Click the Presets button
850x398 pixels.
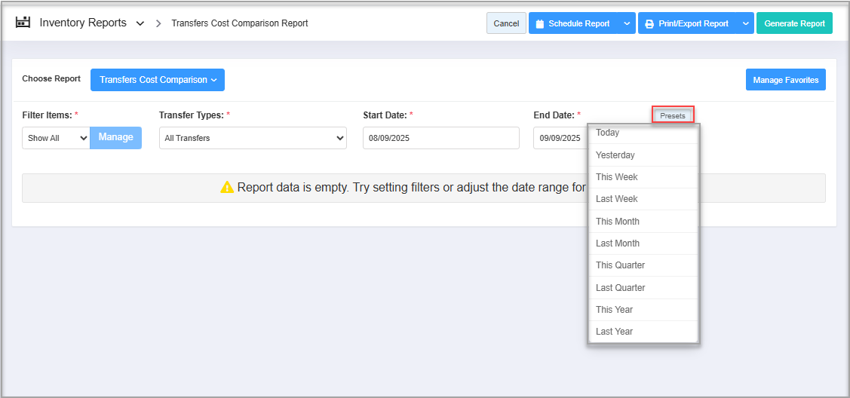(673, 115)
